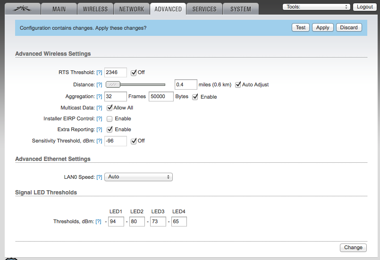Open help for Multicast Data
The image size is (380, 260).
tap(99, 108)
